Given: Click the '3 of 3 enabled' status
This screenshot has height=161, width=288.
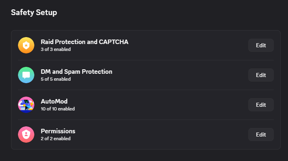Looking at the screenshot, I should (x=56, y=49).
